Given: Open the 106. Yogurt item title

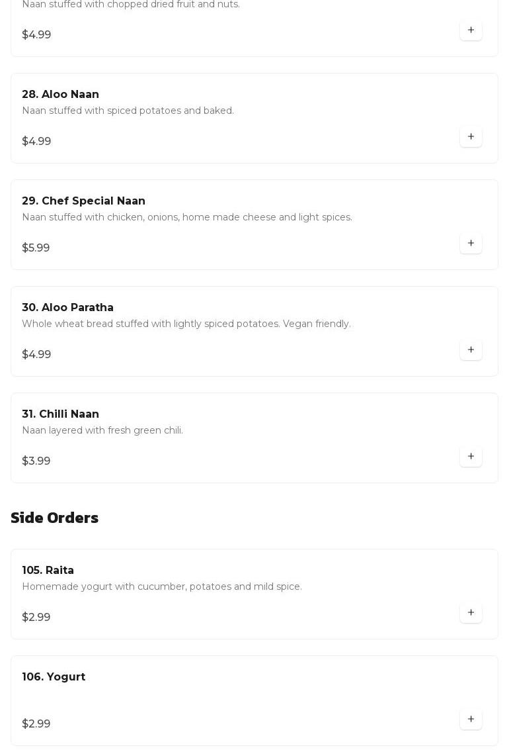Looking at the screenshot, I should tap(54, 677).
